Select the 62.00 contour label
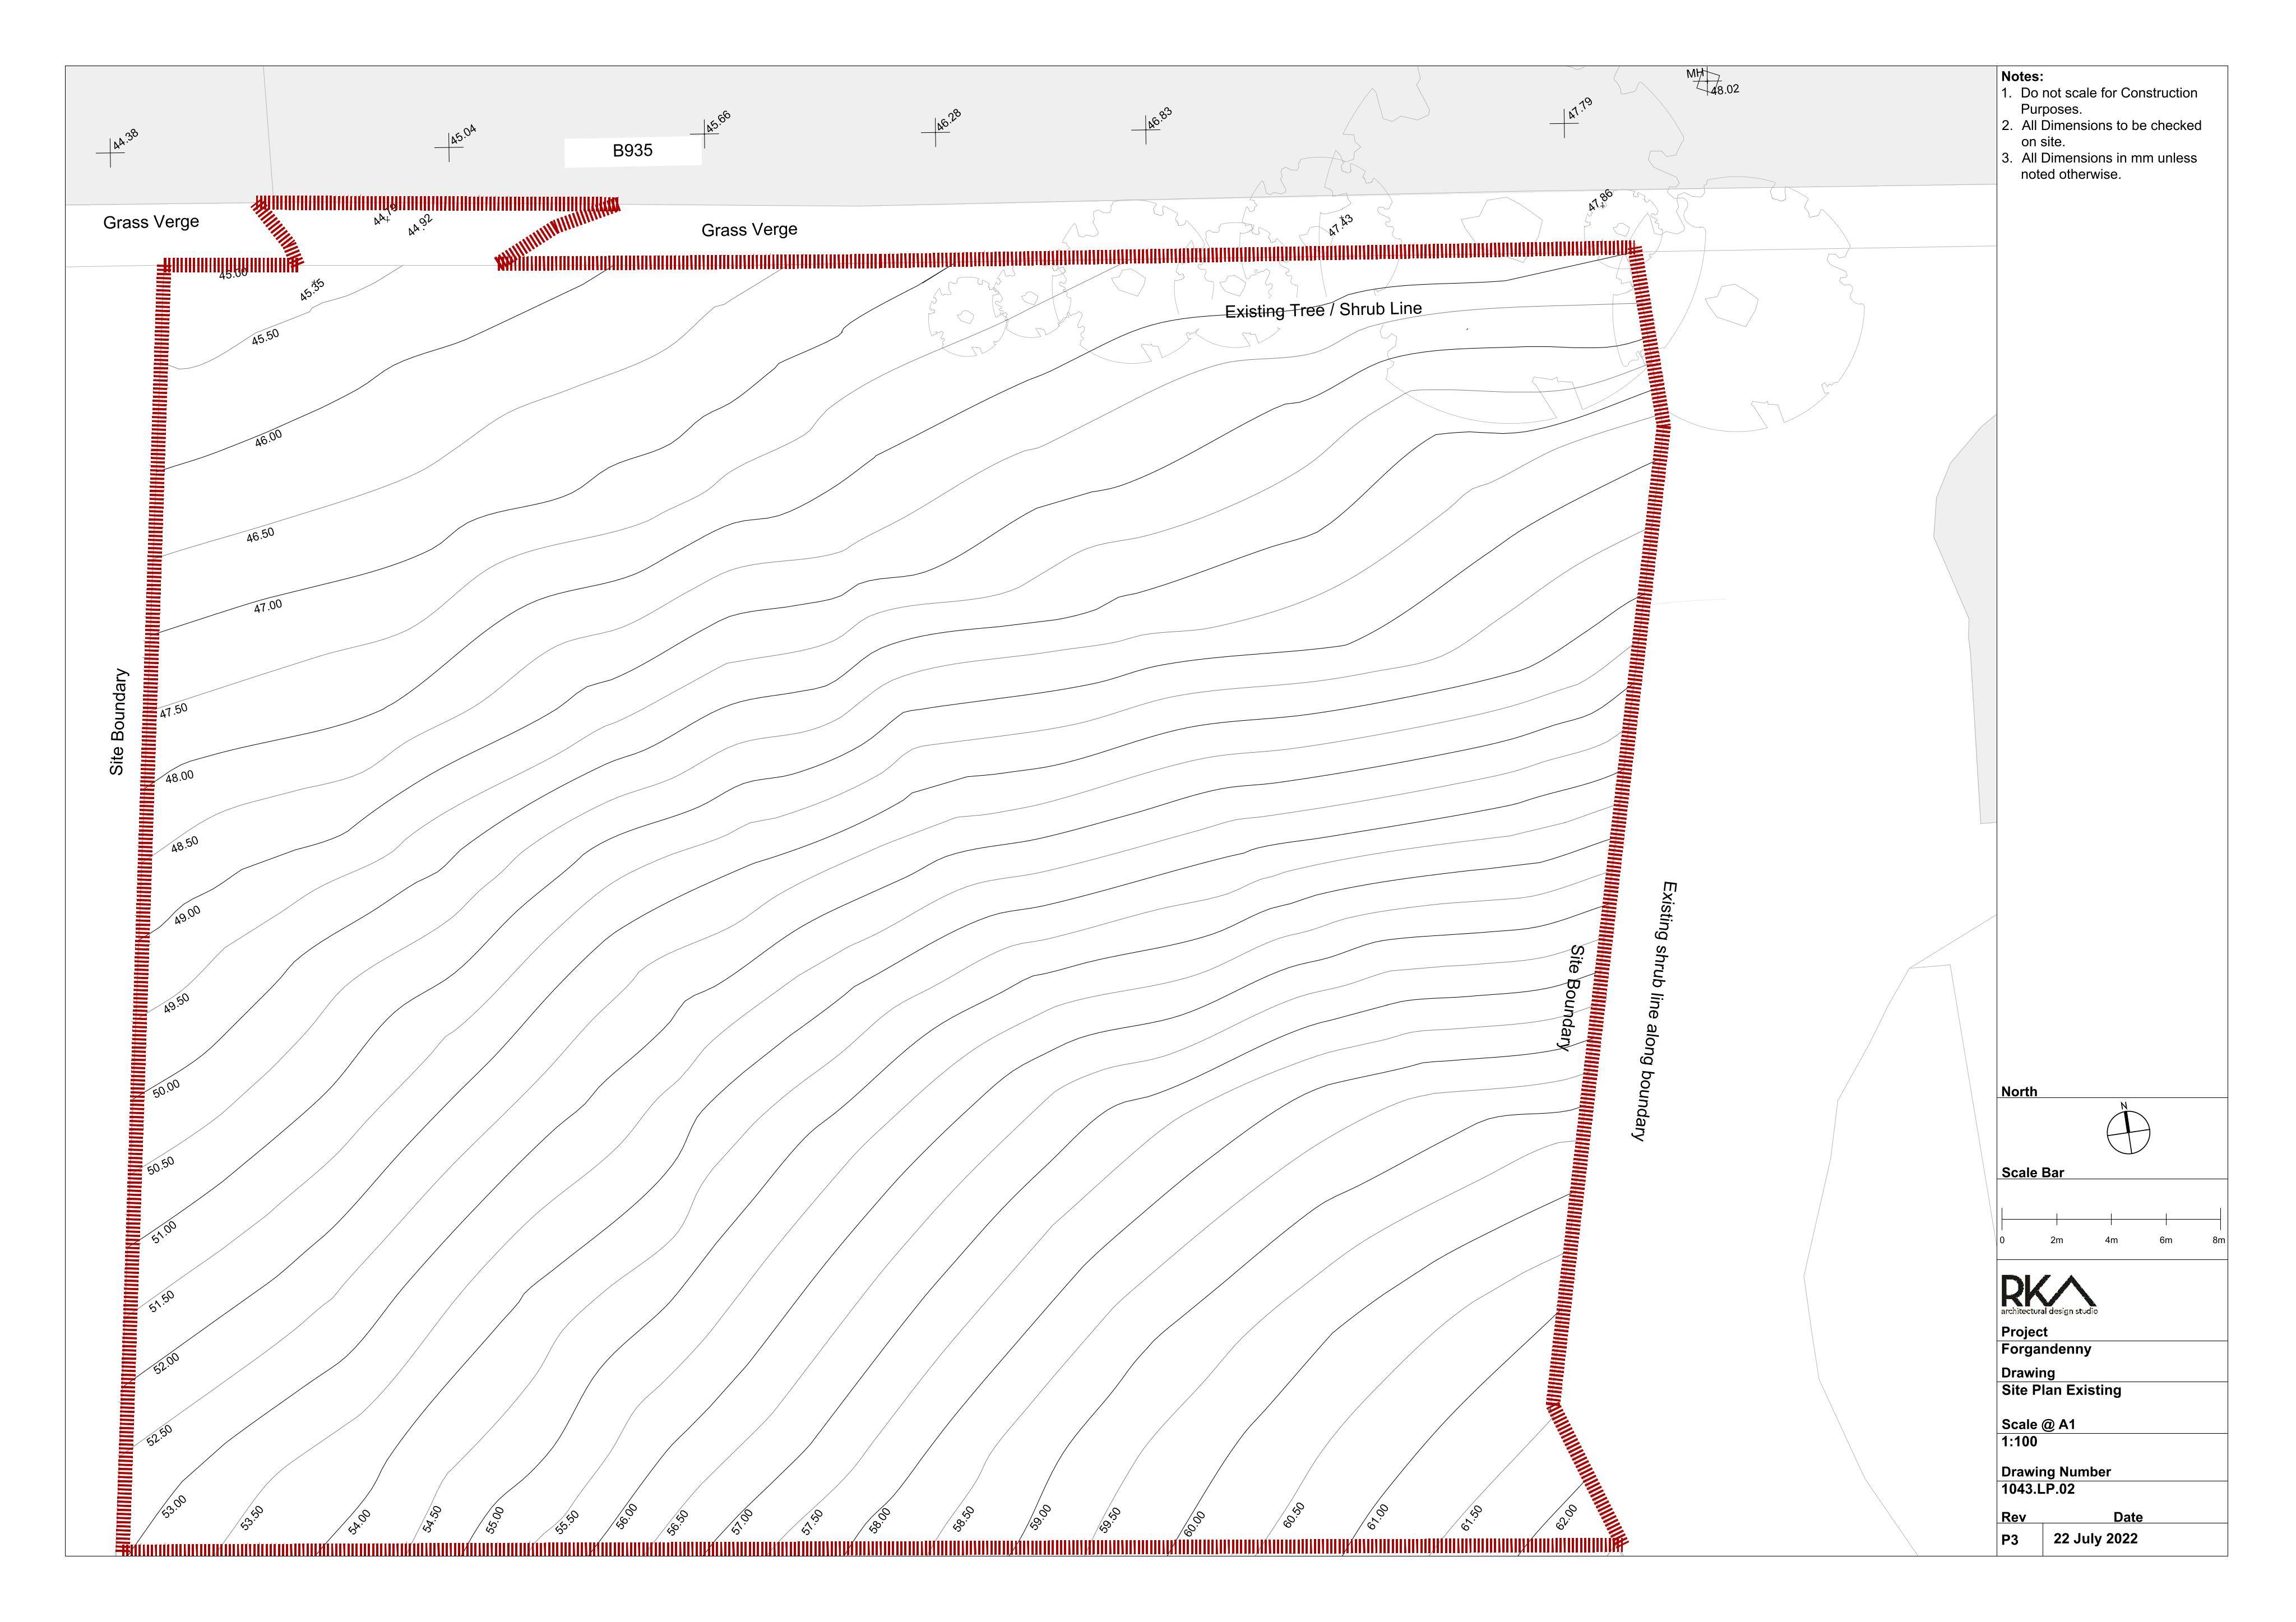This screenshot has width=2296, height=1622. click(1566, 1517)
